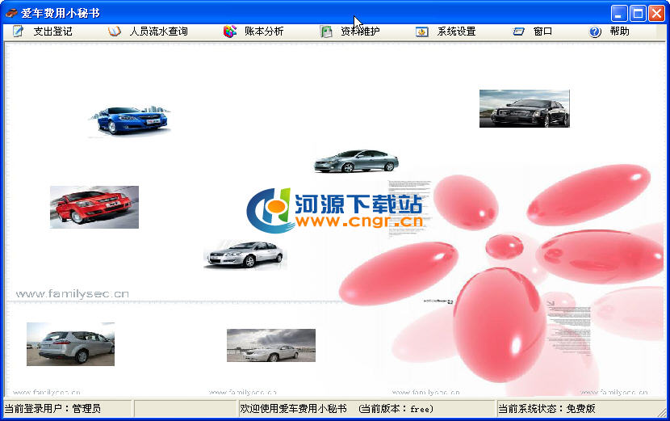Image resolution: width=670 pixels, height=421 pixels.
Task: Select the blue car thumbnail
Action: click(130, 120)
